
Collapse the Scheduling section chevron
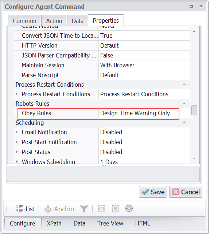[x=184, y=123]
